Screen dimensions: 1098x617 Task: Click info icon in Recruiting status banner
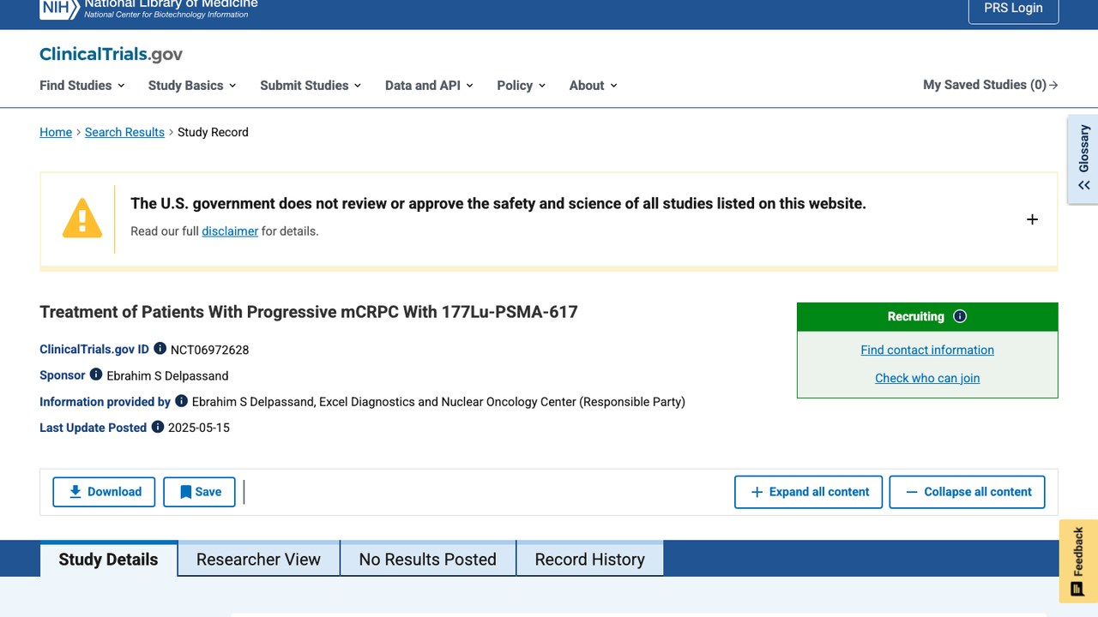(960, 316)
